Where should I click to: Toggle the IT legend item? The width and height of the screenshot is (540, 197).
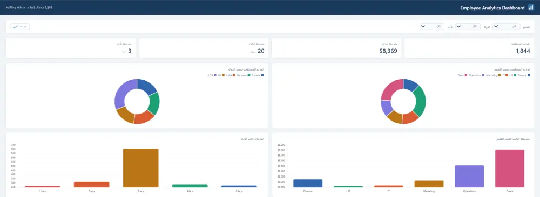pos(505,75)
